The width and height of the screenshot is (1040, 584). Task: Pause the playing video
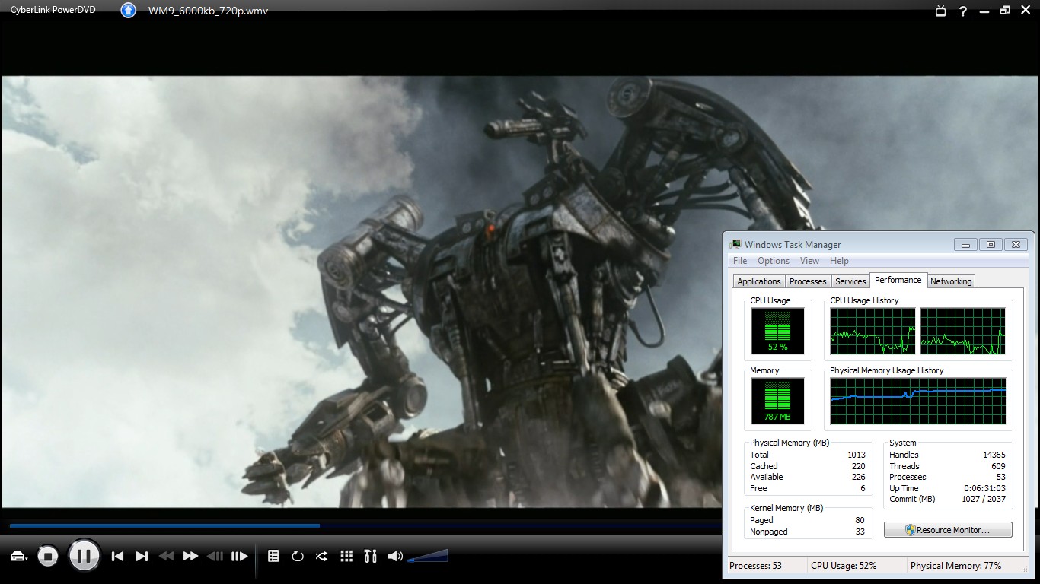[x=84, y=556]
